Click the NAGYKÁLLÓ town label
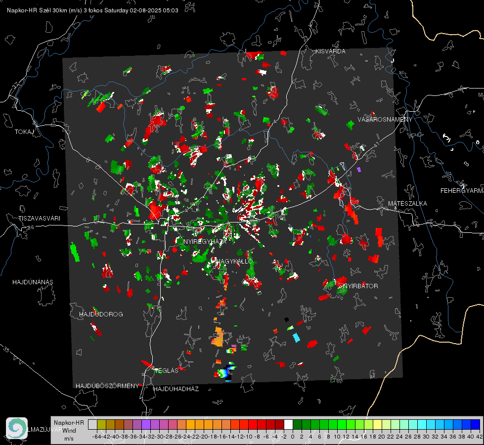The height and width of the screenshot is (445, 484). (235, 261)
